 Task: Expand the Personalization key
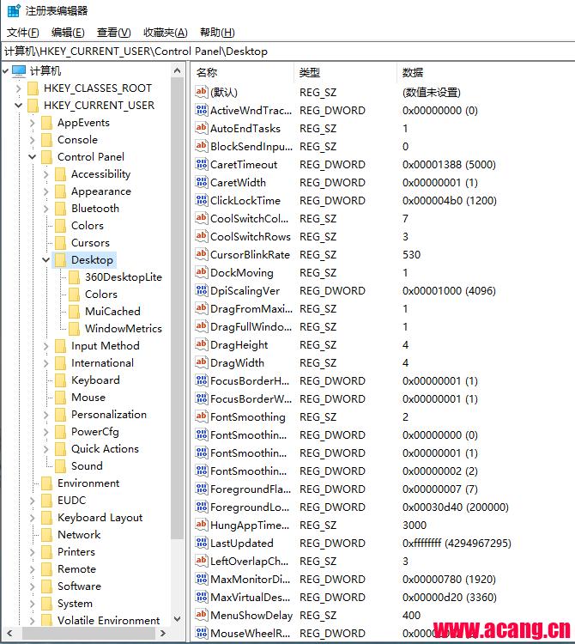[x=46, y=415]
